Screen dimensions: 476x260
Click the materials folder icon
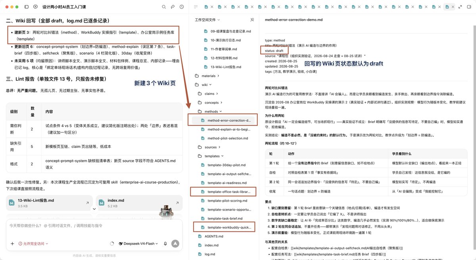pos(197,76)
